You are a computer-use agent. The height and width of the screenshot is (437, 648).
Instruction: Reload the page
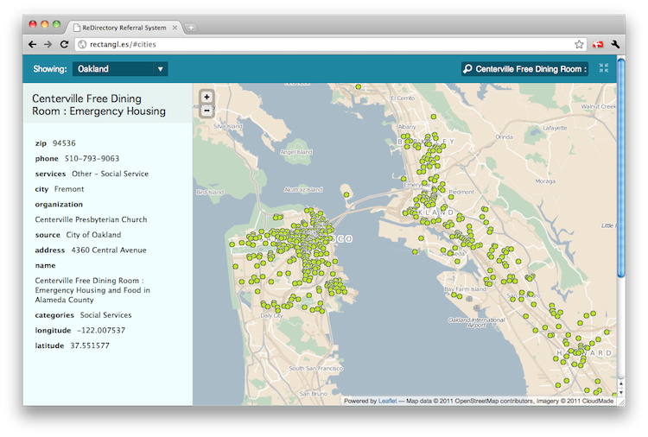pos(64,44)
